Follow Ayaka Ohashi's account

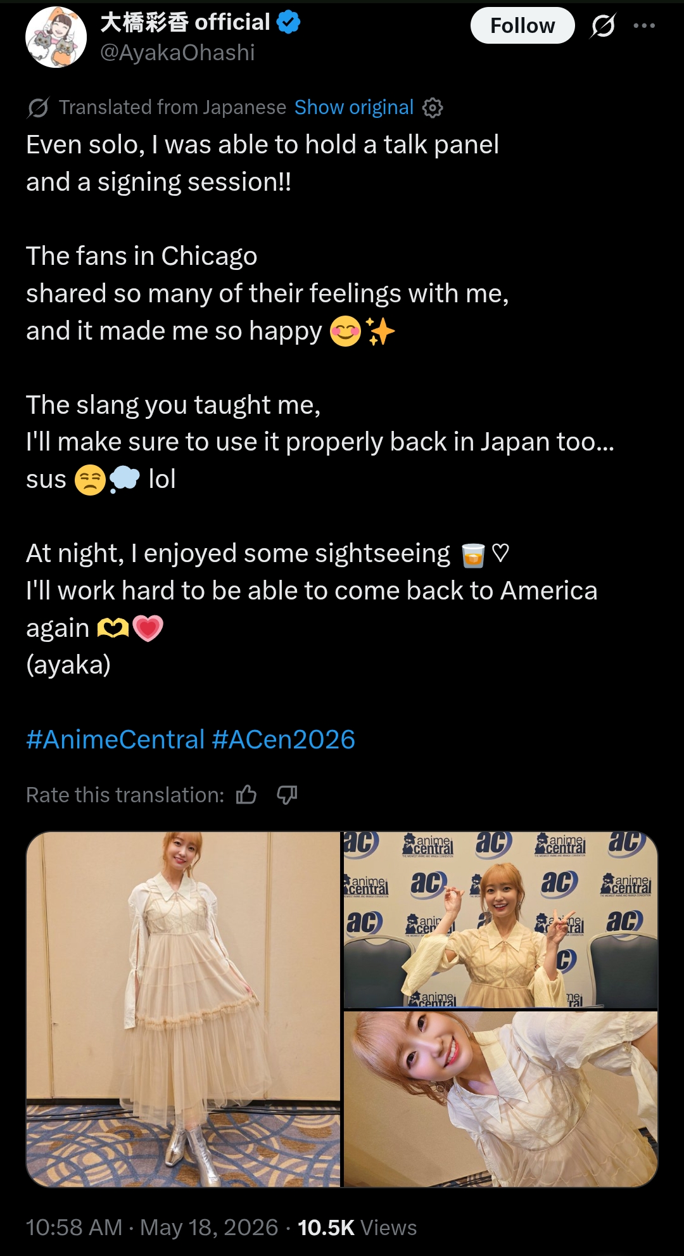pos(522,25)
